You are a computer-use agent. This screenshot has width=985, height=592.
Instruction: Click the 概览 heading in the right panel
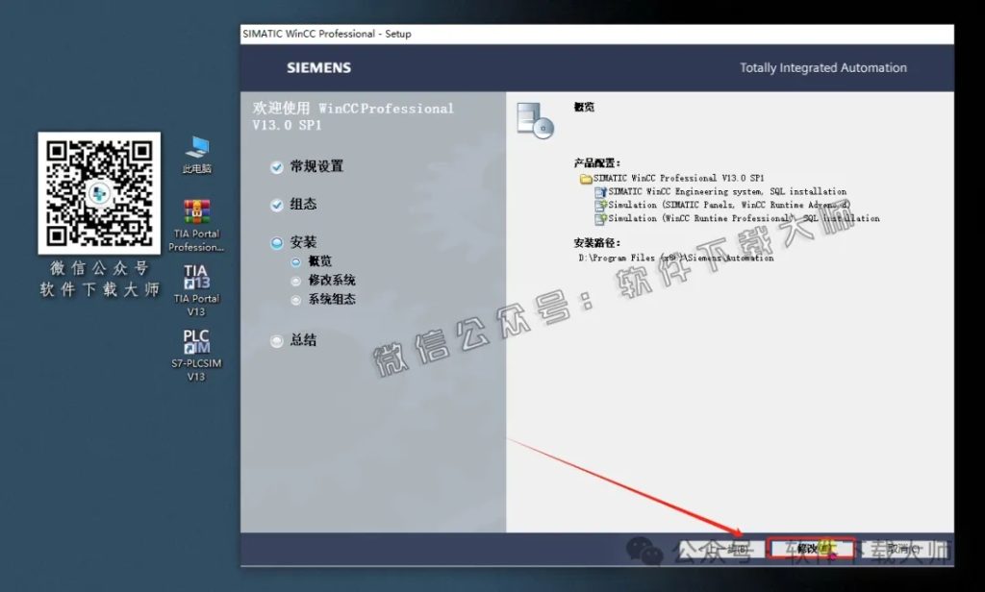tap(583, 107)
